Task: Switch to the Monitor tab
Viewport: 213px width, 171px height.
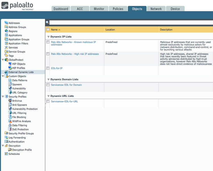Action: click(x=99, y=9)
